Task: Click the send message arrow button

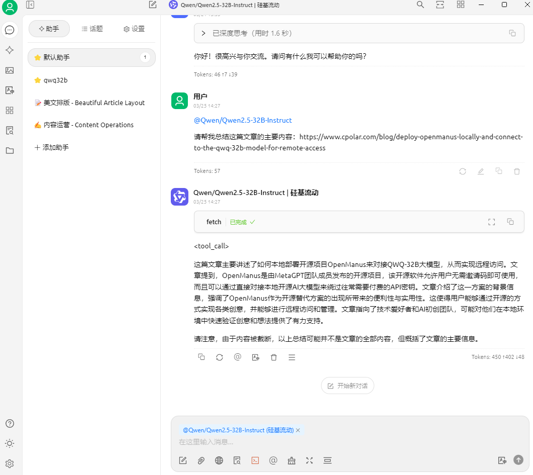Action: (x=518, y=460)
